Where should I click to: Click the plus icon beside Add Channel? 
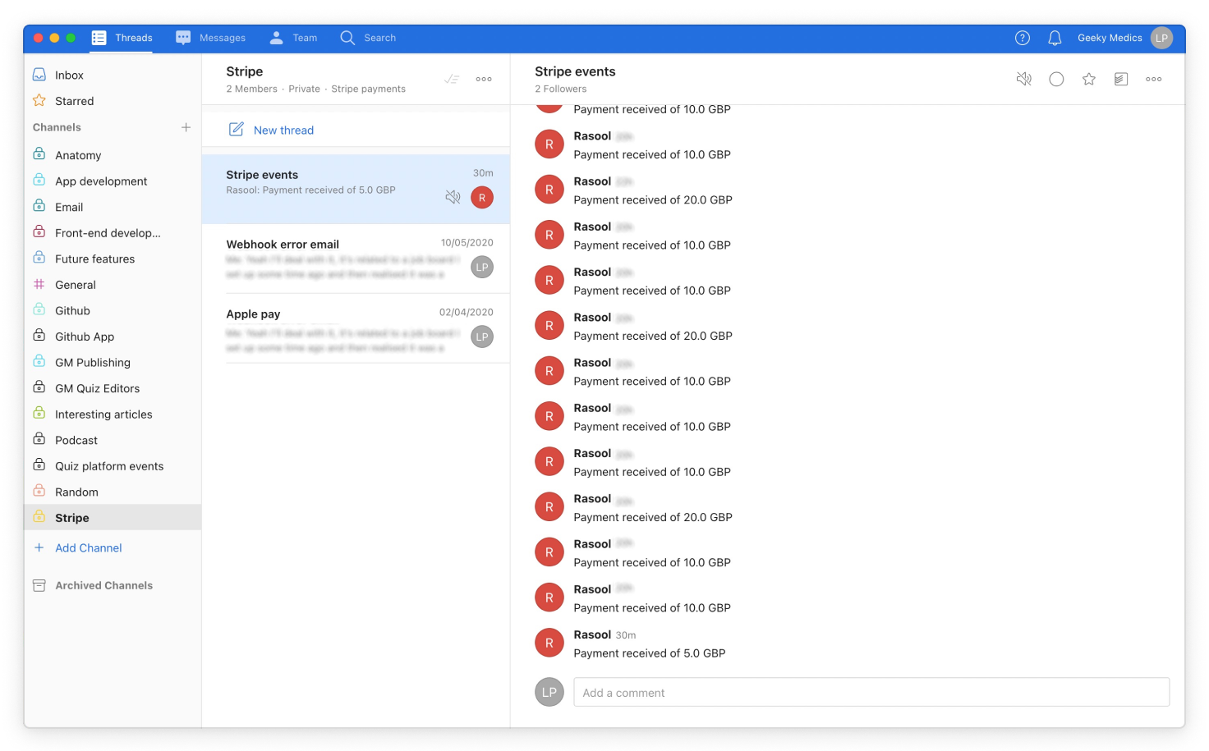[39, 547]
